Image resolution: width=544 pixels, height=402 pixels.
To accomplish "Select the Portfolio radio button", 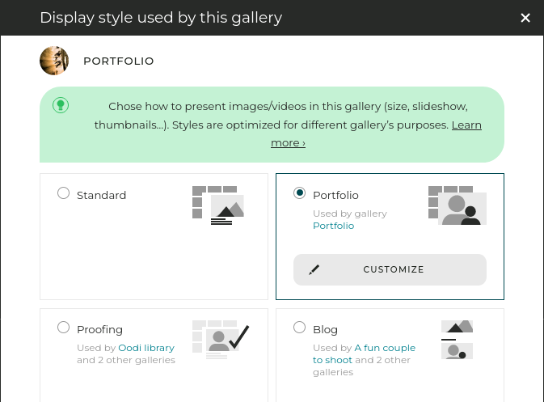I will coord(299,193).
